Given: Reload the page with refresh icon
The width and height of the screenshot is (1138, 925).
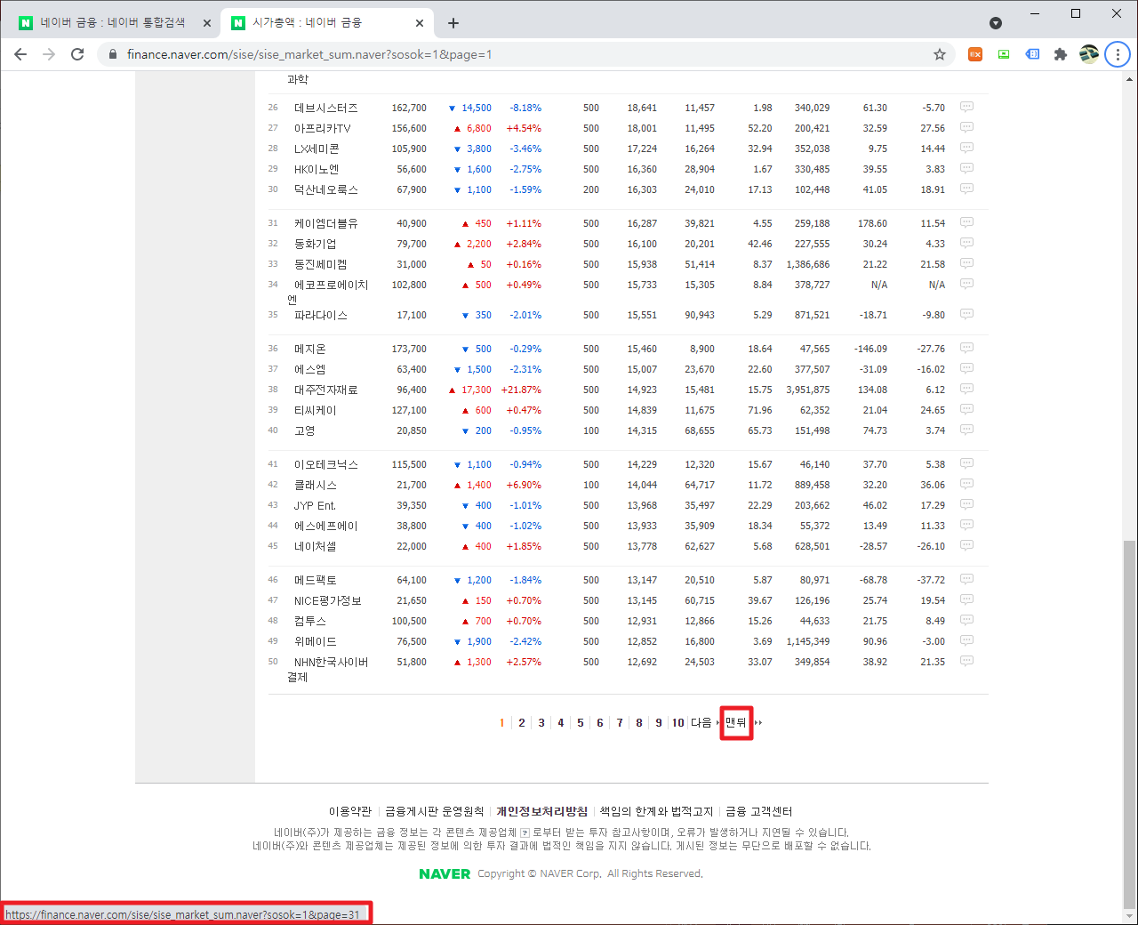Looking at the screenshot, I should coord(77,54).
